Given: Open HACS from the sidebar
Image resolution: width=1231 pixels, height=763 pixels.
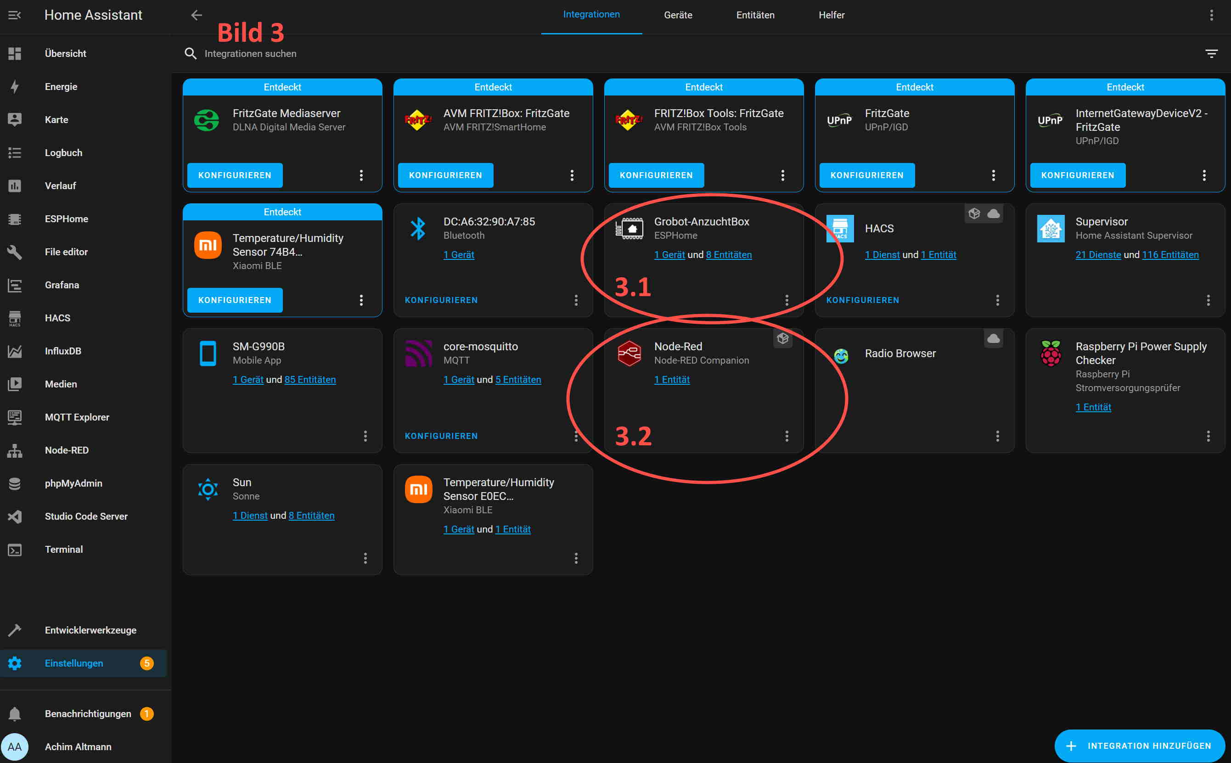Looking at the screenshot, I should pos(57,317).
